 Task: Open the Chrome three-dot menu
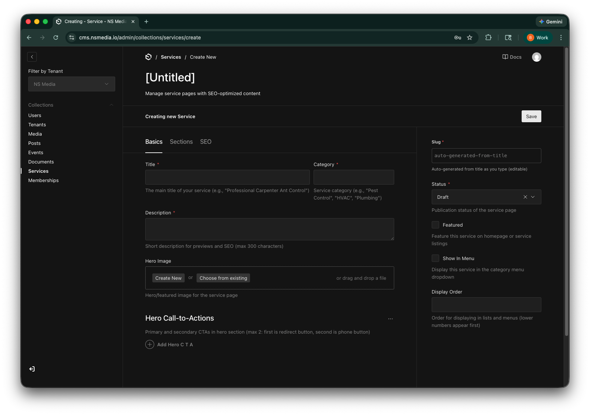tap(561, 38)
